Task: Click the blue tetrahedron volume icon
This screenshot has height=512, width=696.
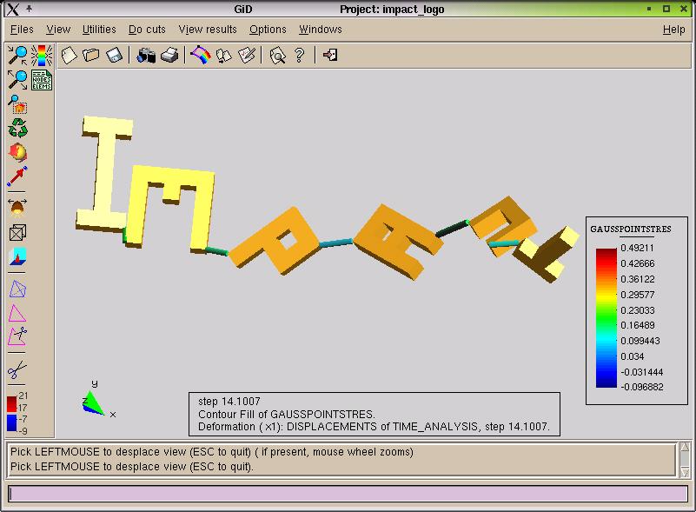Action: 17,289
